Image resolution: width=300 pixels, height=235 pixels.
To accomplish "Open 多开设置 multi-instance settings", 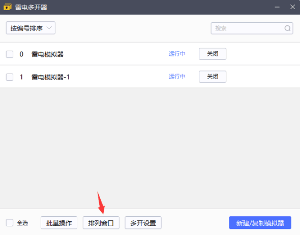I will click(143, 223).
